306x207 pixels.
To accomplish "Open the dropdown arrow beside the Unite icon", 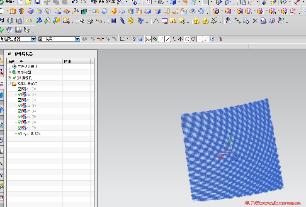I will click(90, 11).
